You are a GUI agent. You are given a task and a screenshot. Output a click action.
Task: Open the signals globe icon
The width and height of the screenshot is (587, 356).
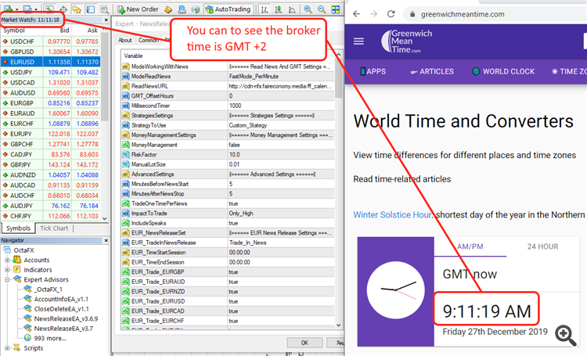click(196, 9)
